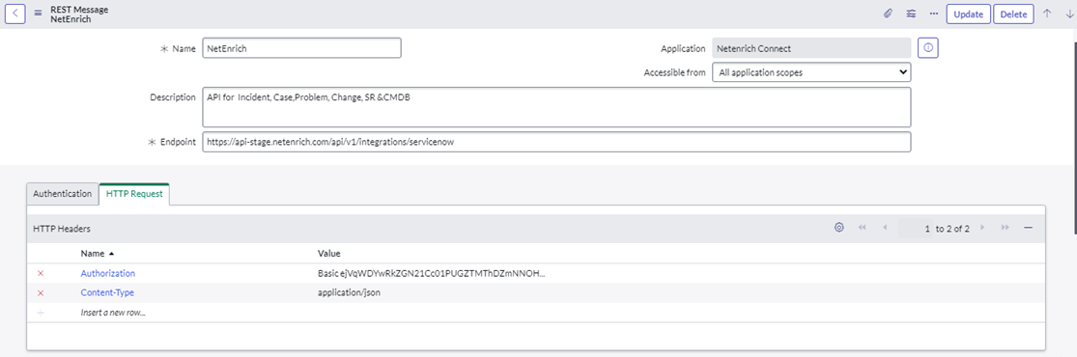Click the Delete button
The height and width of the screenshot is (357, 1077).
pos(1013,14)
